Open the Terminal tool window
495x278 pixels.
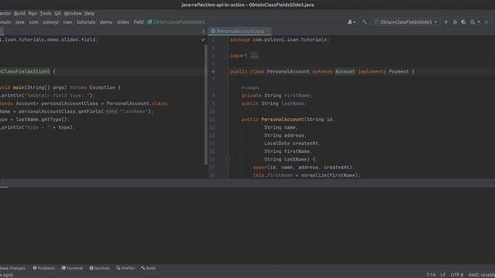(x=72, y=268)
